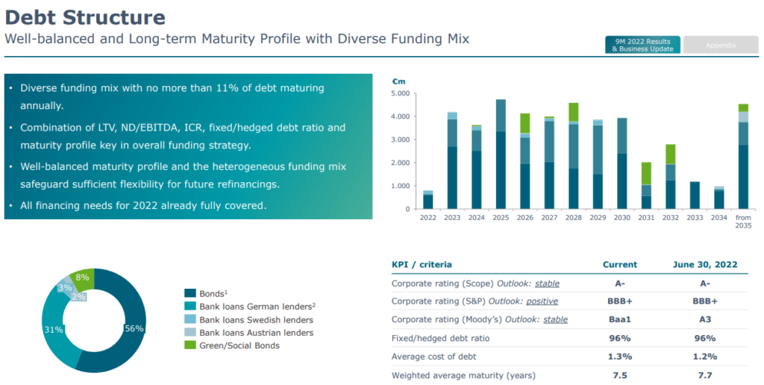Click the 'Debt Structure' slide title
Viewport: 764px width, 385px height.
click(86, 18)
